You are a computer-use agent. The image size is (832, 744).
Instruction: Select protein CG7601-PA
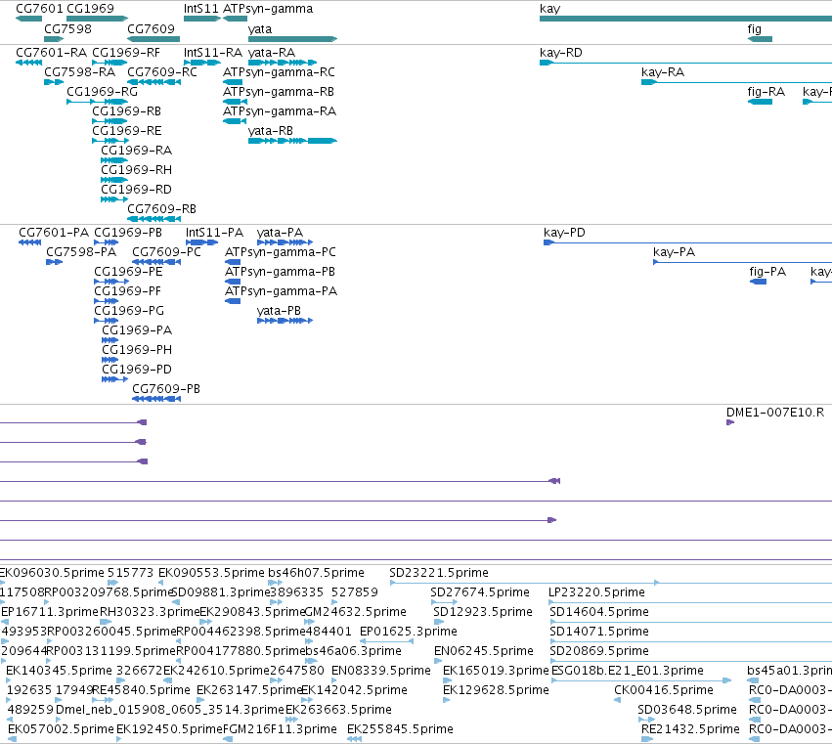tap(54, 233)
